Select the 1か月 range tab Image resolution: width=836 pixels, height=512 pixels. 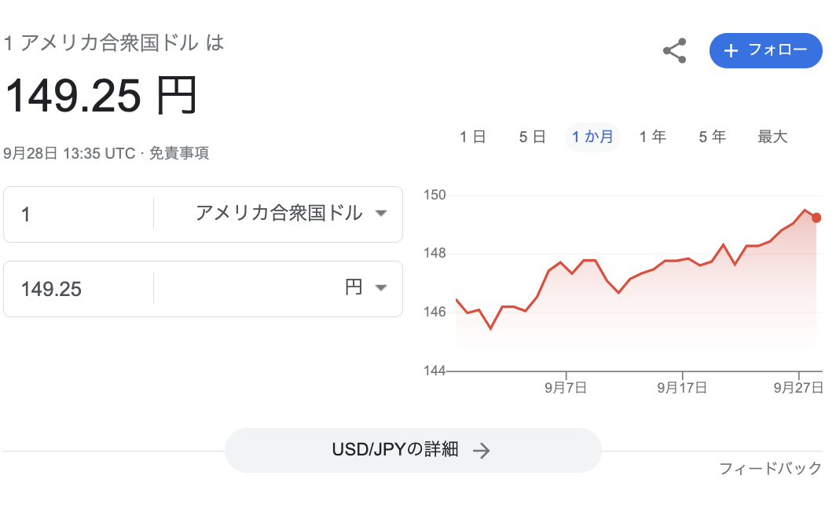pos(592,137)
